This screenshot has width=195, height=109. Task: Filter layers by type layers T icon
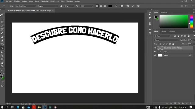pyautogui.click(x=182, y=36)
